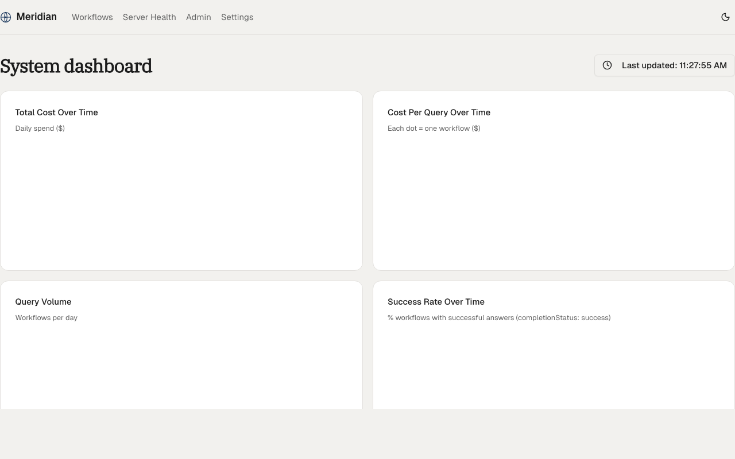Image resolution: width=735 pixels, height=459 pixels.
Task: Select the Total Cost Over Time title
Action: pos(56,112)
